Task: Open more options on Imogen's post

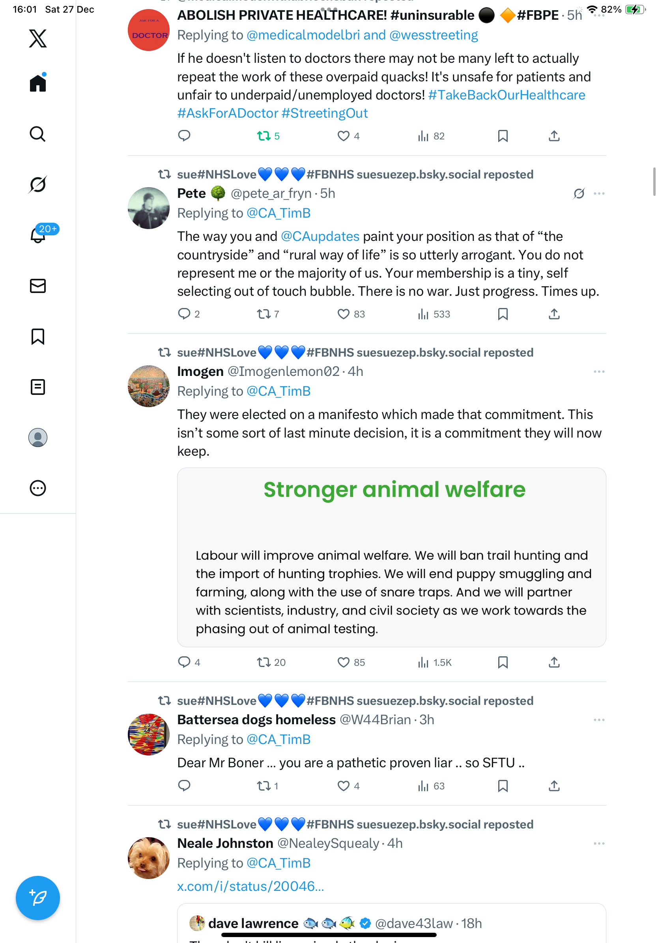Action: coord(599,372)
